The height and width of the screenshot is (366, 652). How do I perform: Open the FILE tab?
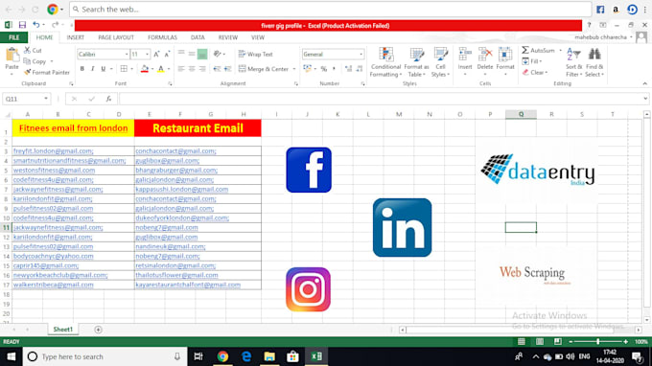(x=13, y=37)
